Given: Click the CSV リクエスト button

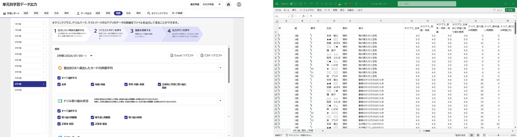Looking at the screenshot, I should 211,55.
